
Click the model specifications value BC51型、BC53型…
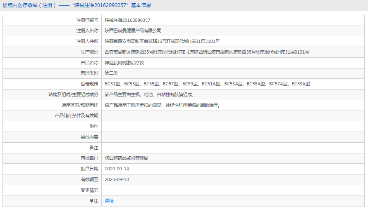tap(207, 84)
